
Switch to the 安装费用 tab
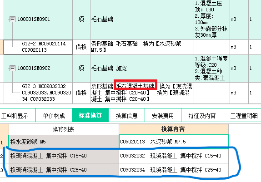click(163, 116)
